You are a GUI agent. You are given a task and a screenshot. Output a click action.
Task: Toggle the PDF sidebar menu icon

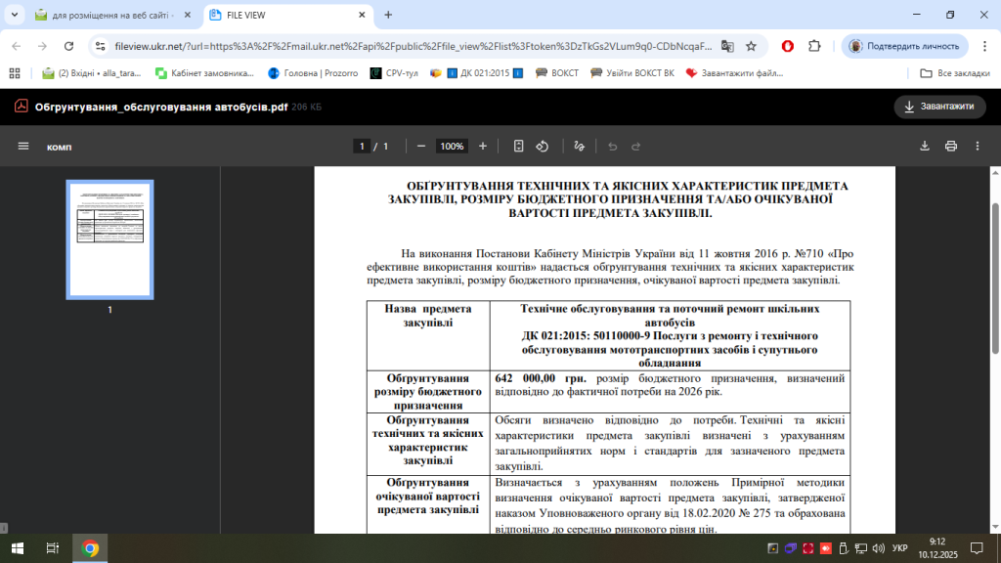click(23, 147)
